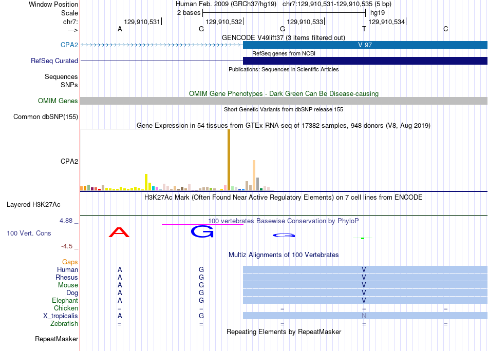Click the H3K27Ac Mark track title
Image resolution: width=488 pixels, height=351 pixels.
(283, 197)
